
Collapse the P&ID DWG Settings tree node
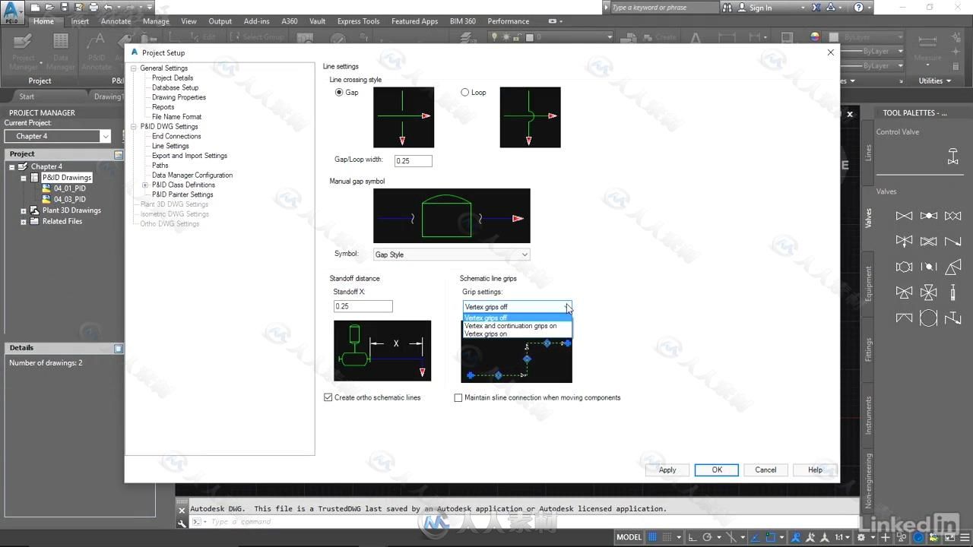pos(134,127)
